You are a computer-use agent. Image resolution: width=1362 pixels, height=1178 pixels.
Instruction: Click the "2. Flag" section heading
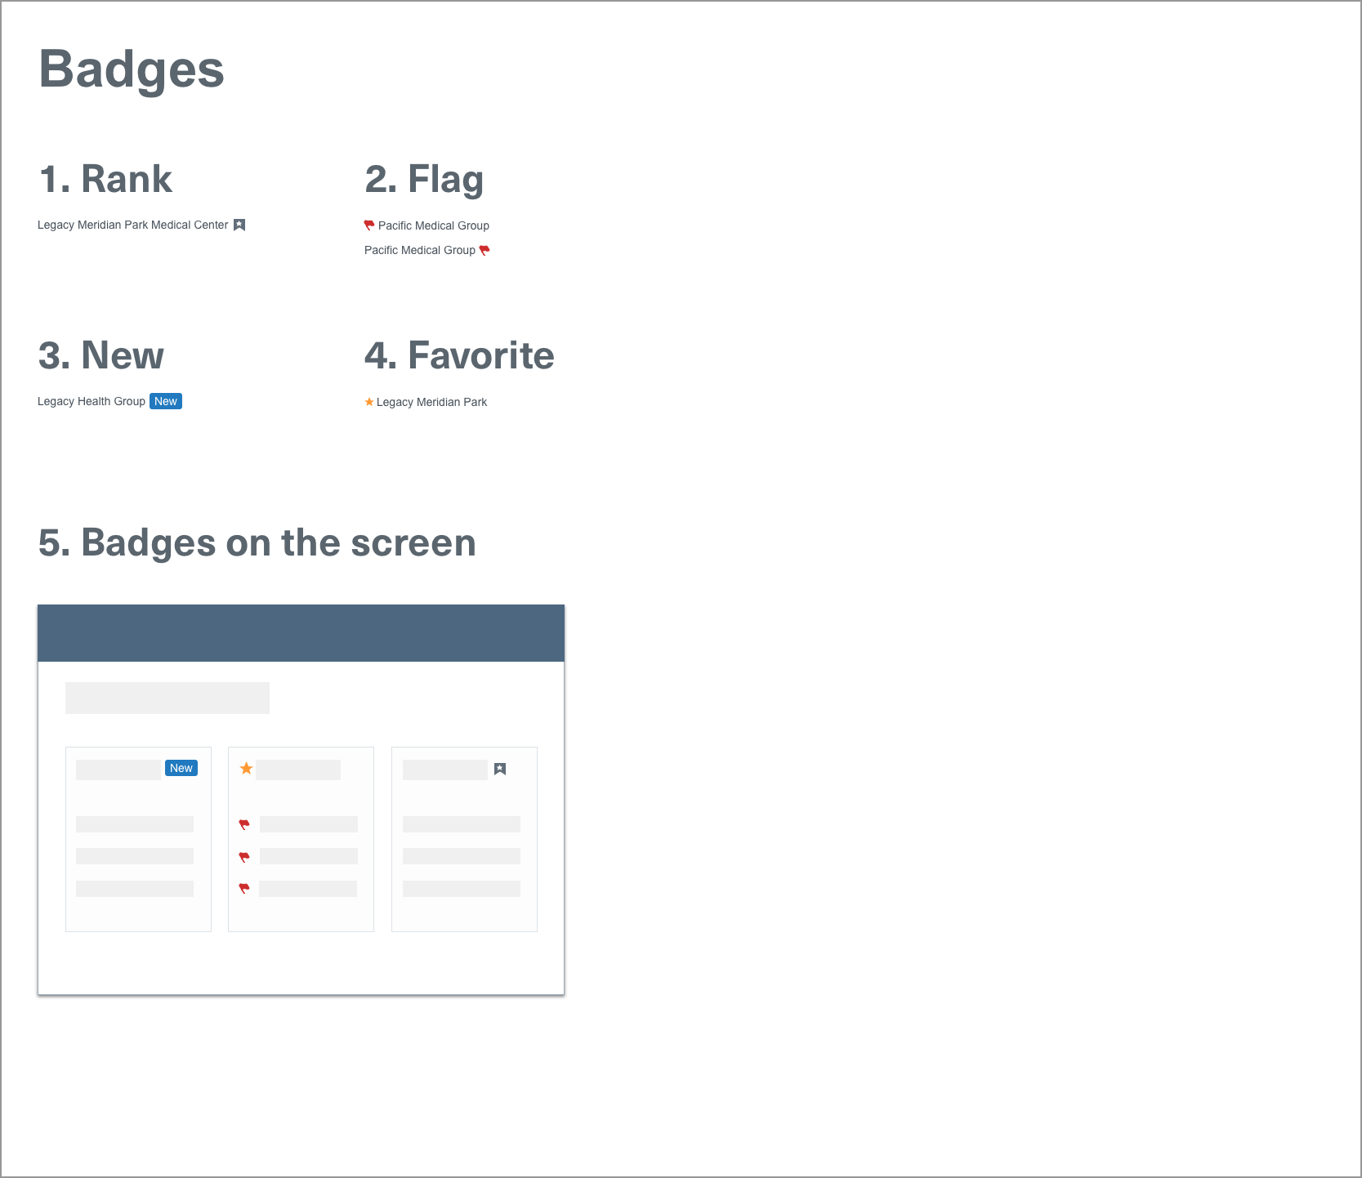click(424, 179)
